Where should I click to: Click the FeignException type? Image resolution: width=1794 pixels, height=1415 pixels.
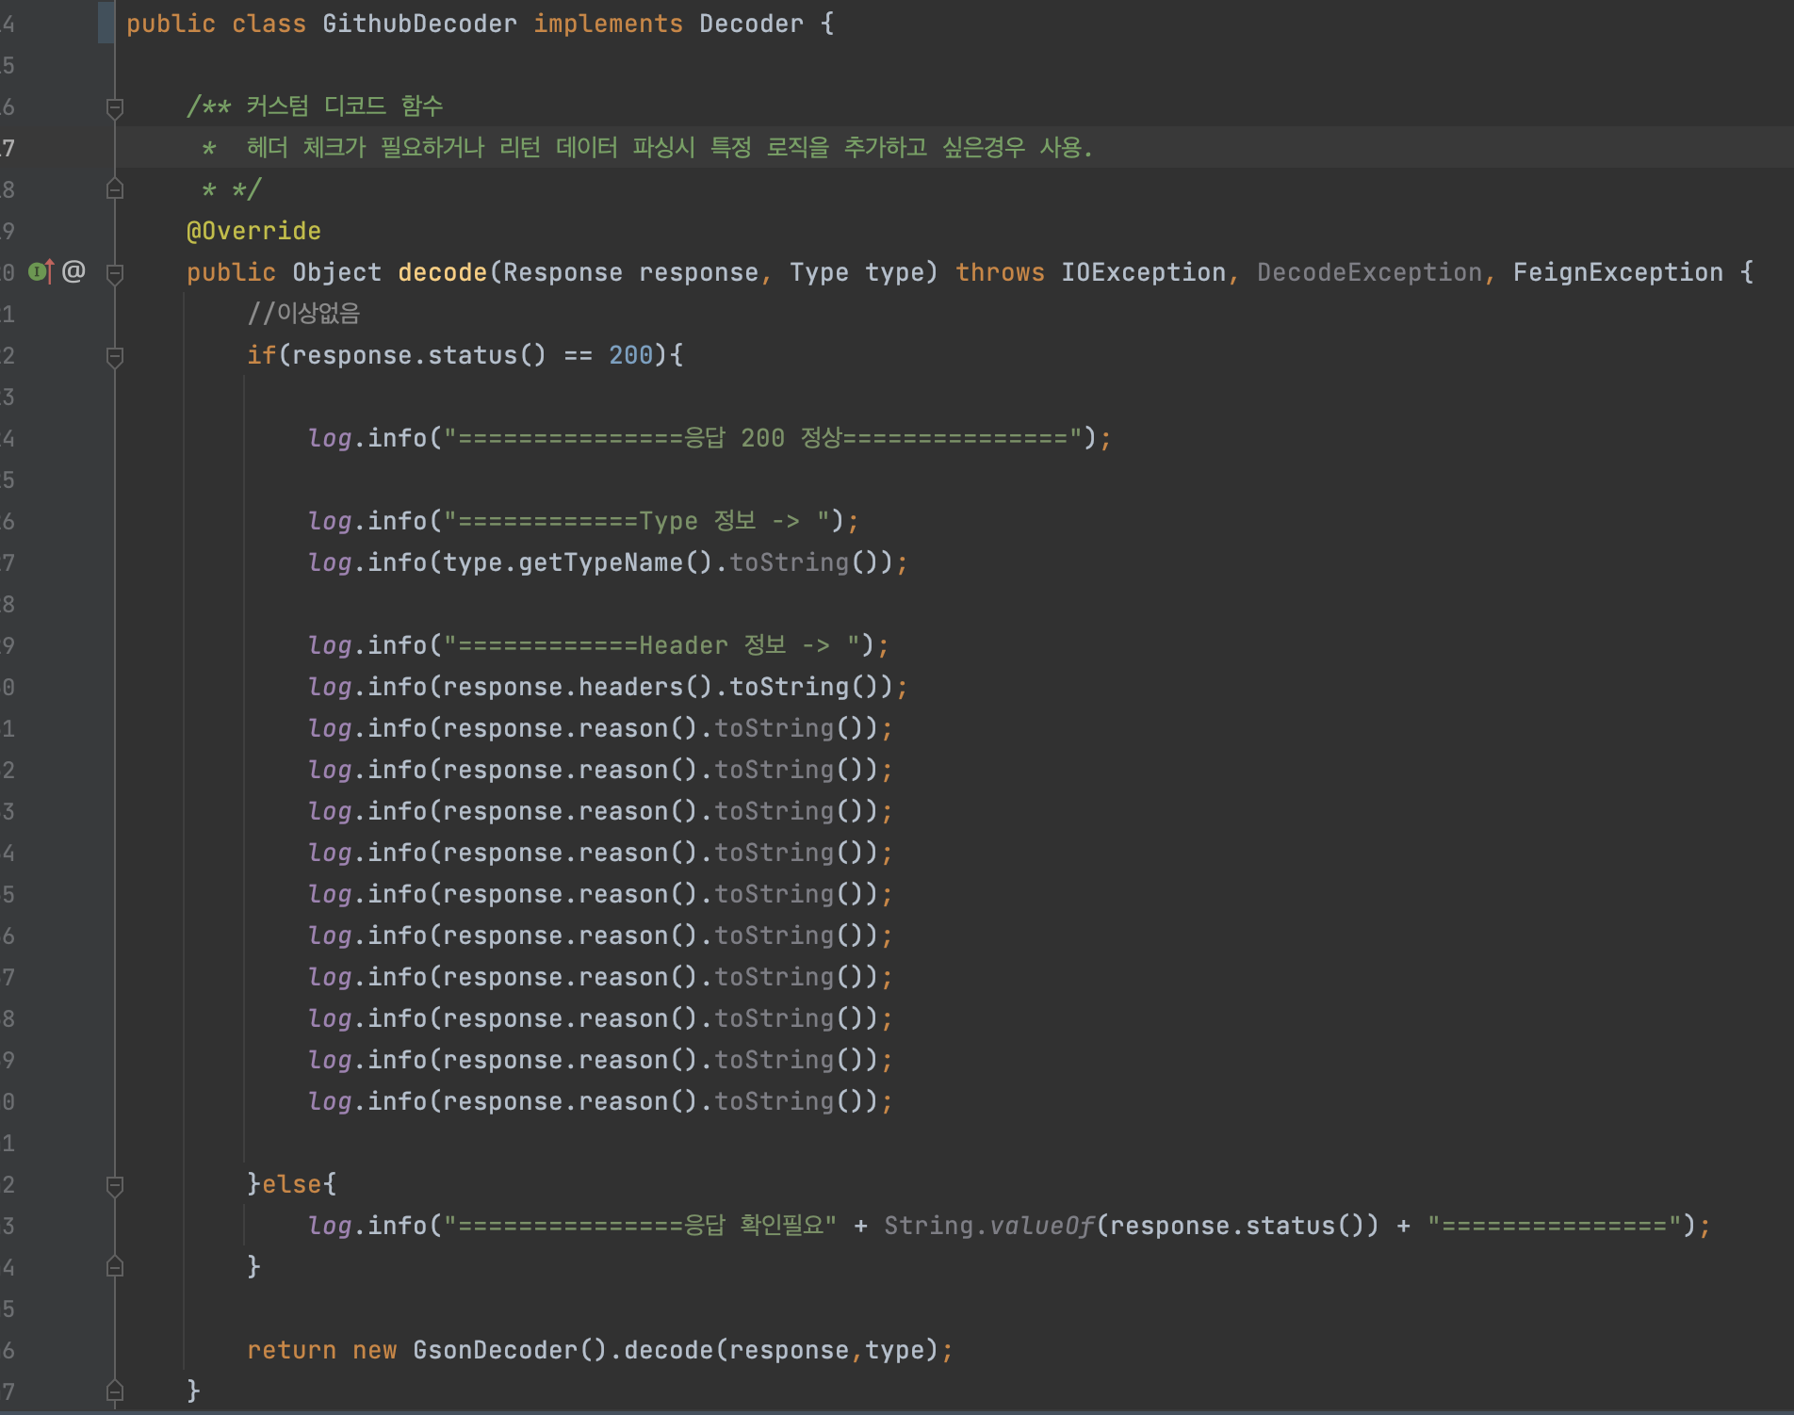coord(1618,272)
